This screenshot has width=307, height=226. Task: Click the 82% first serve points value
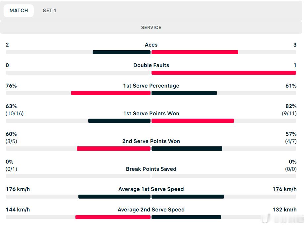click(x=291, y=106)
